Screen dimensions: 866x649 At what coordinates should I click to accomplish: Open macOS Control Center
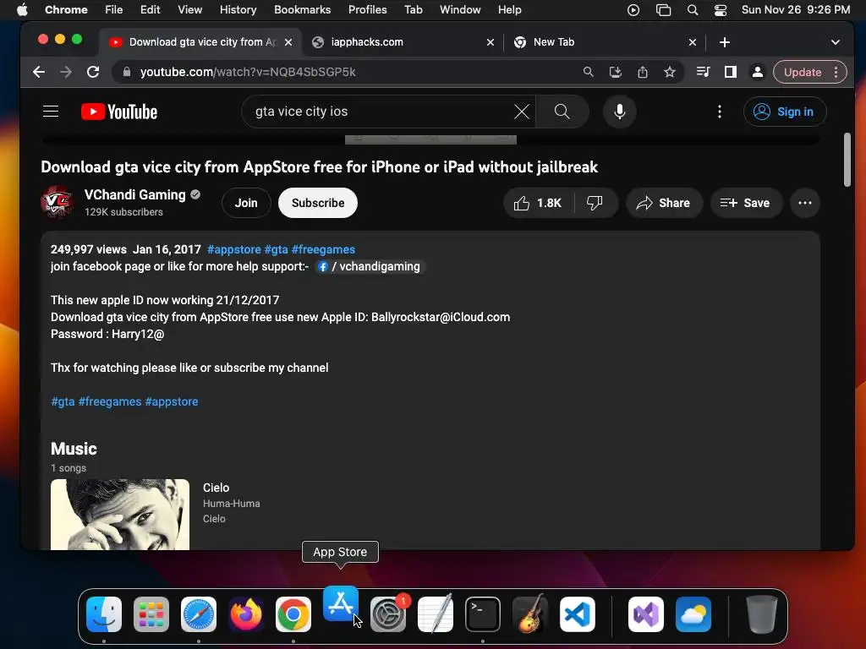(x=721, y=10)
